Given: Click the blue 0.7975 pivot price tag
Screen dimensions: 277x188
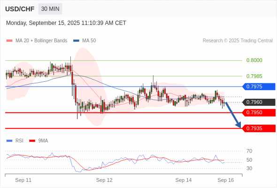Looking at the screenshot, I should tap(259, 86).
